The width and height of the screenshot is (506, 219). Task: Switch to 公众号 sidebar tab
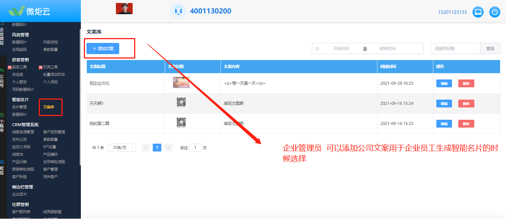coord(2,80)
